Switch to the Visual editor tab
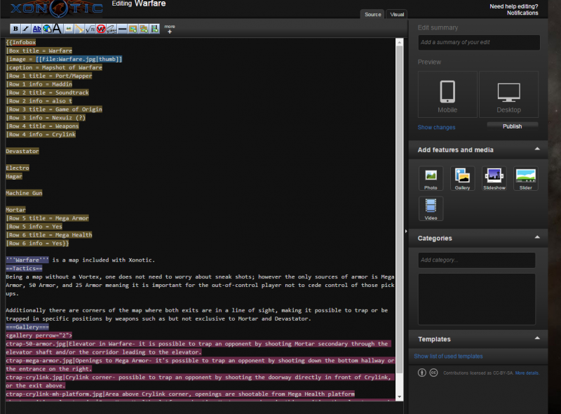Screen dimensions: 561x414 click(397, 14)
